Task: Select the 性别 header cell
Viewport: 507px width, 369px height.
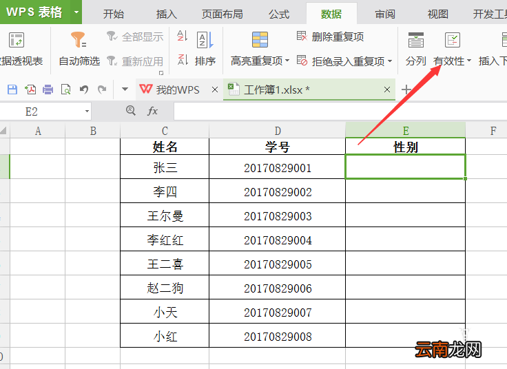Action: [x=406, y=147]
